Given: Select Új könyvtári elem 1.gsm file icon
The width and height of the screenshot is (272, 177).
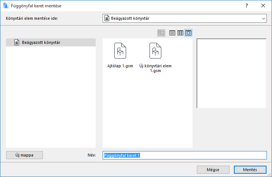Looking at the screenshot, I should [x=155, y=51].
